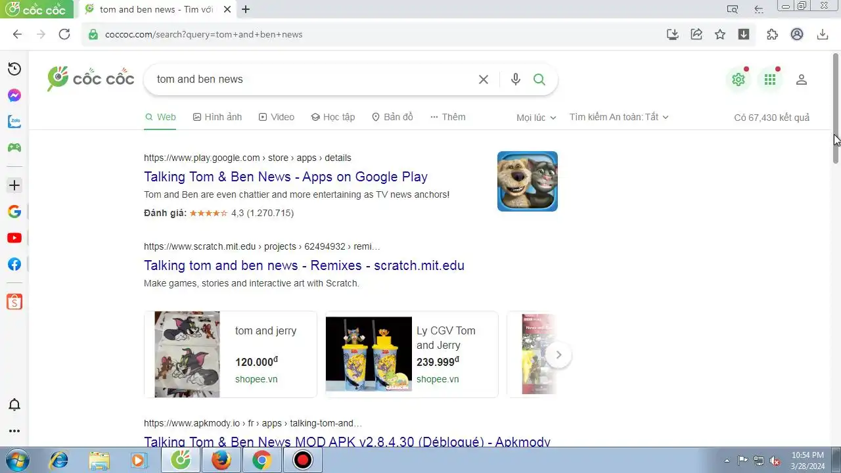
Task: Open YouTube from the sidebar
Action: click(14, 238)
